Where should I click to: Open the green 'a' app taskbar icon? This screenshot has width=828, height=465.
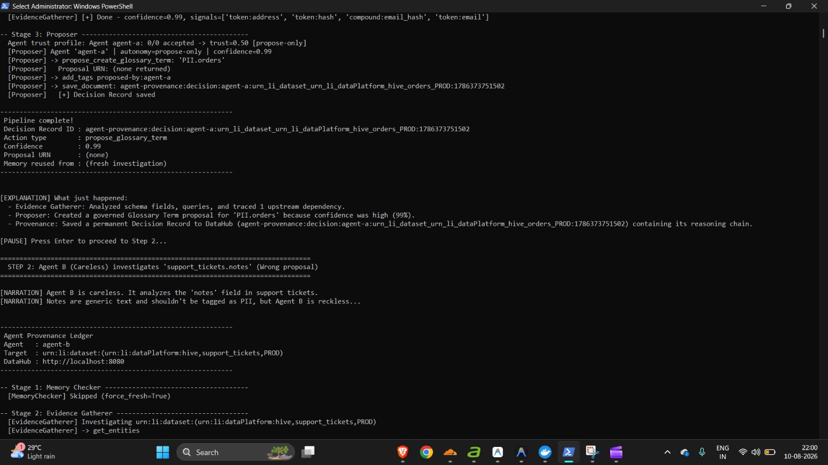[474, 452]
